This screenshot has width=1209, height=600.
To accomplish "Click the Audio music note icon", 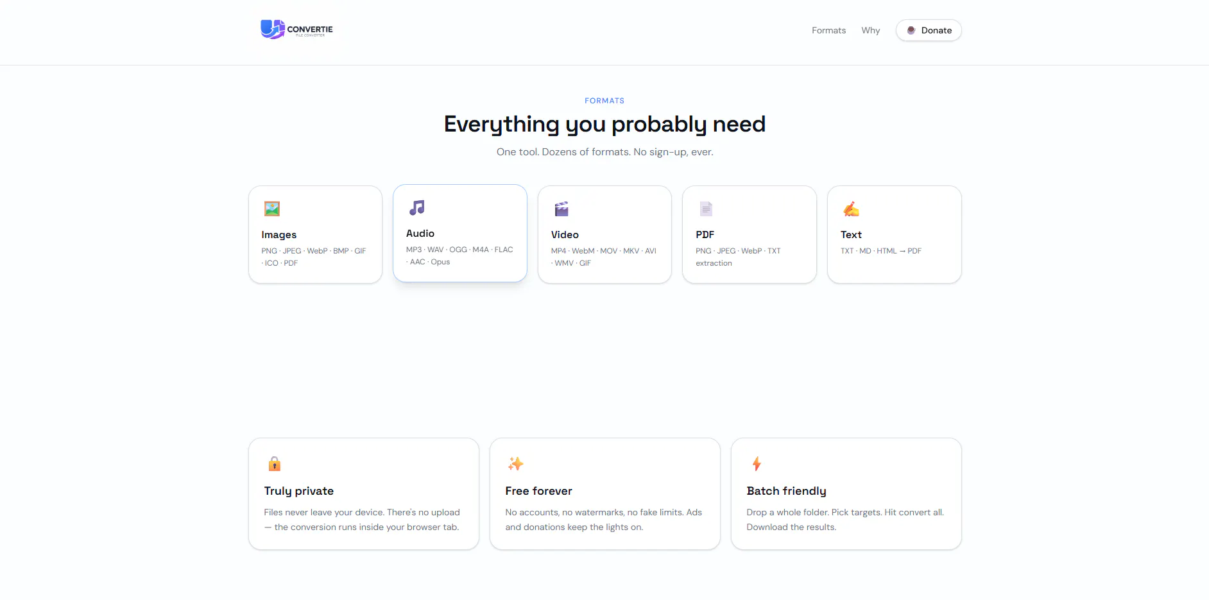I will (417, 207).
